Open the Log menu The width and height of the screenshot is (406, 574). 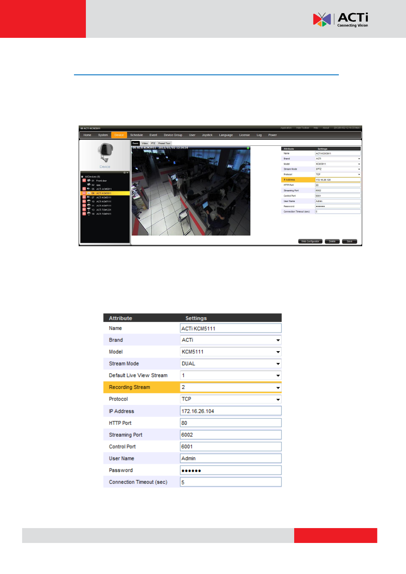(x=259, y=135)
